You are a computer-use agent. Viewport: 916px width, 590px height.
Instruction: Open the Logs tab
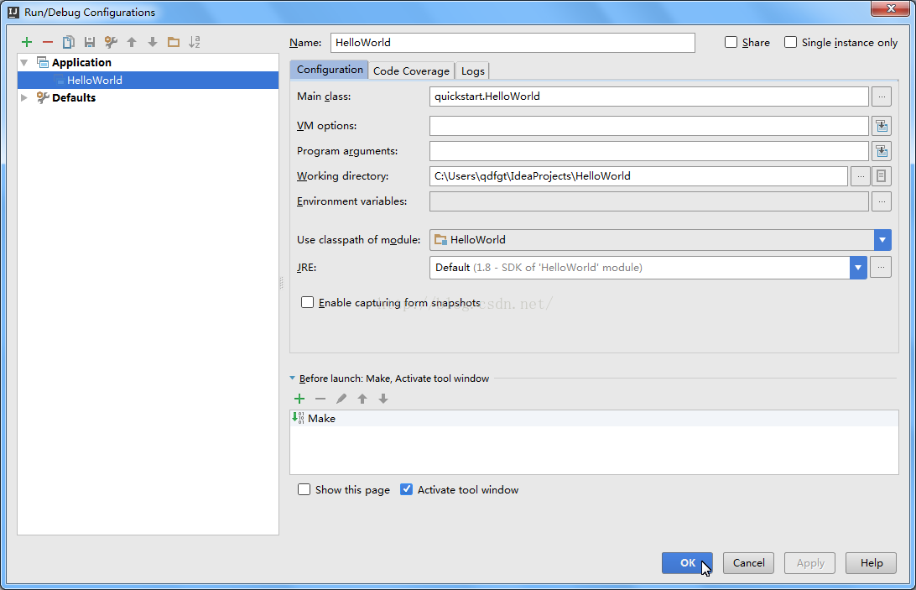(472, 71)
